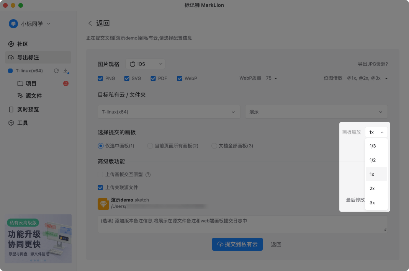The height and width of the screenshot is (271, 409).
Task: Click the refresh icon beside T-linux(x64)
Action: pos(56,71)
